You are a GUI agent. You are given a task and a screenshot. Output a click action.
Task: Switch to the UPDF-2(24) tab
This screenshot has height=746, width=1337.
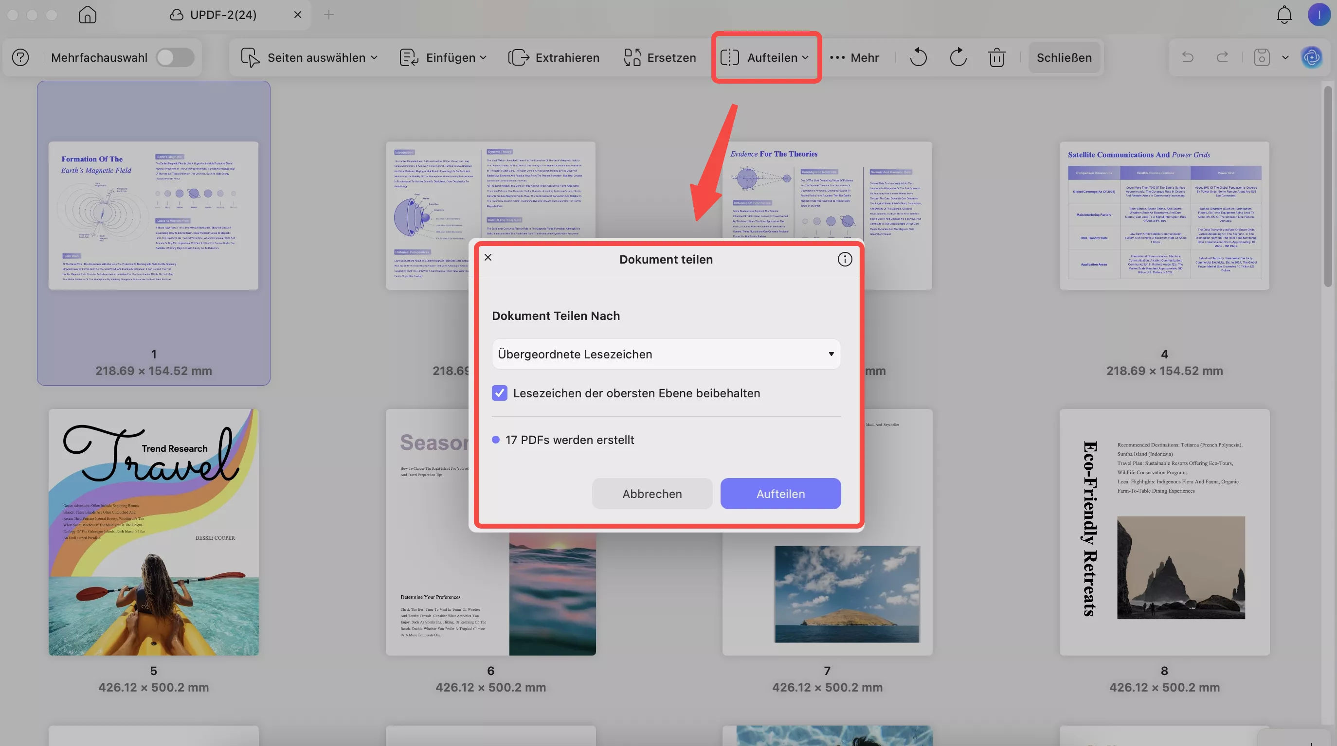(x=223, y=15)
